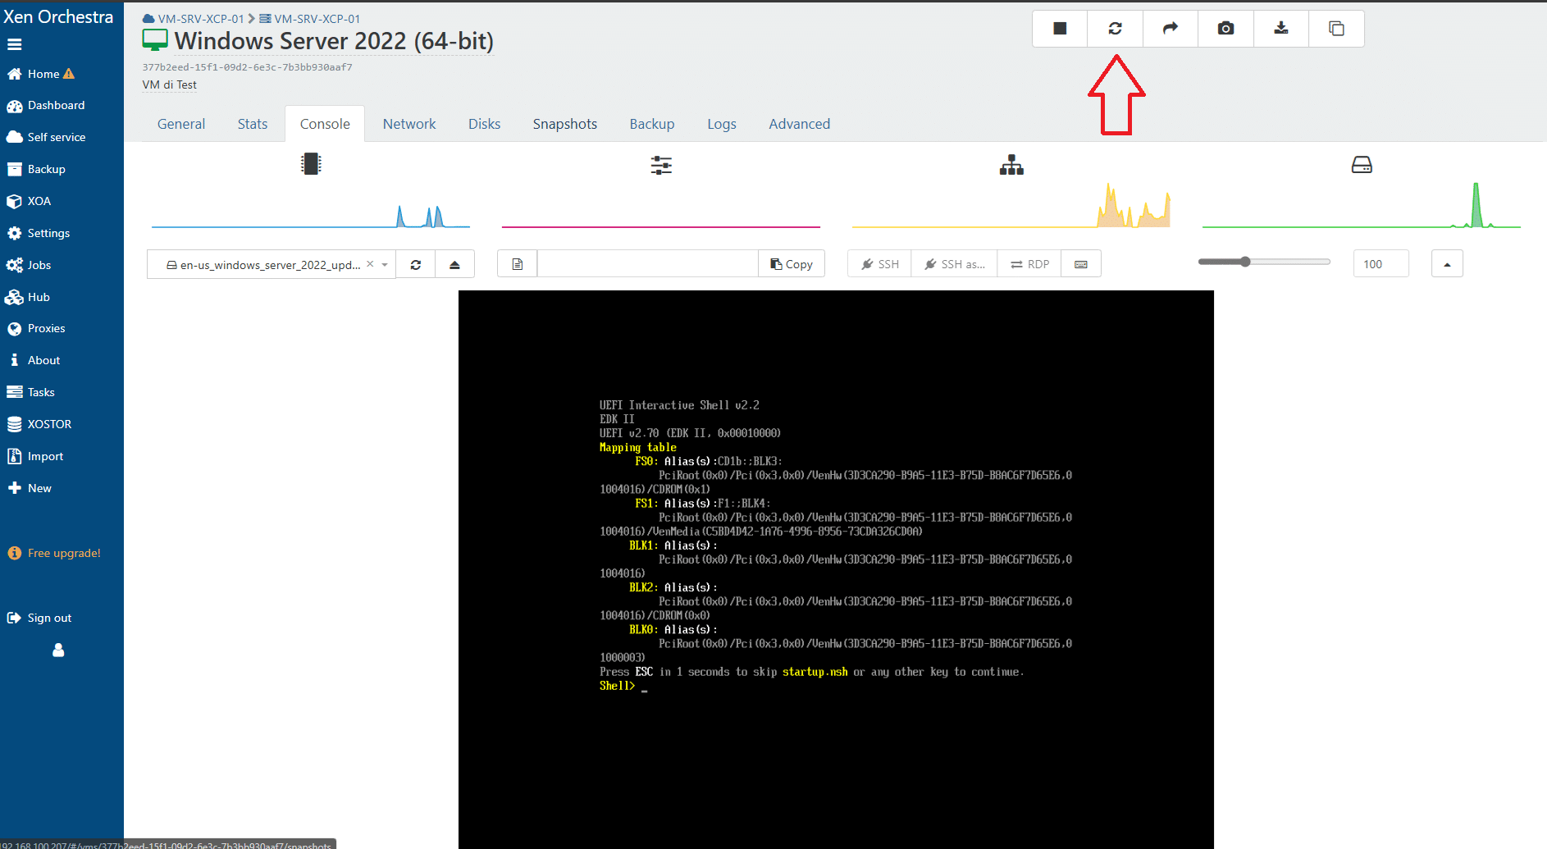Viewport: 1547px width, 849px height.
Task: Click the Copy clipboard button
Action: tap(792, 264)
